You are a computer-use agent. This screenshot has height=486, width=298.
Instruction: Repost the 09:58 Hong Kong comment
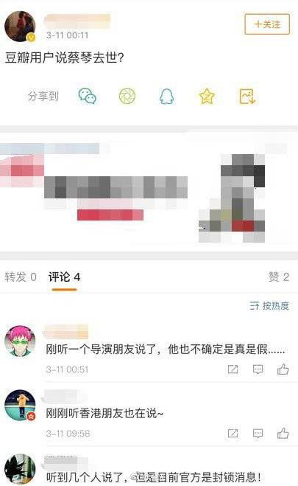click(x=233, y=433)
